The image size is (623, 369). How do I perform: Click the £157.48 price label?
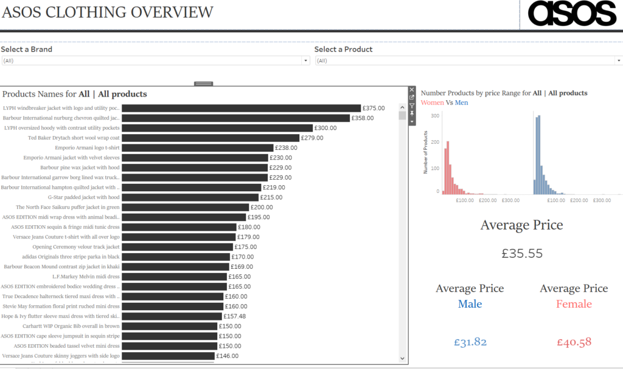point(234,316)
